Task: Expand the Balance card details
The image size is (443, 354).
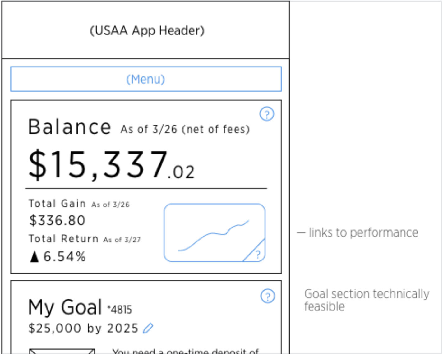Action: coord(146,186)
